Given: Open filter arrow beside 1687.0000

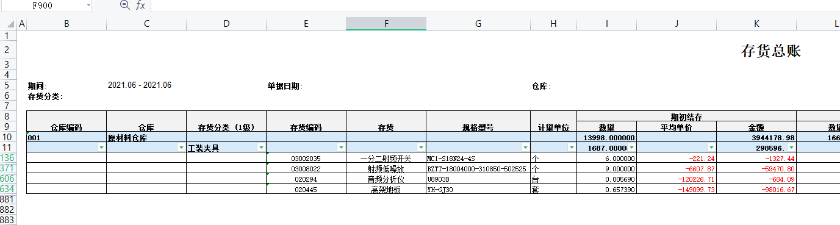Looking at the screenshot, I should [631, 148].
